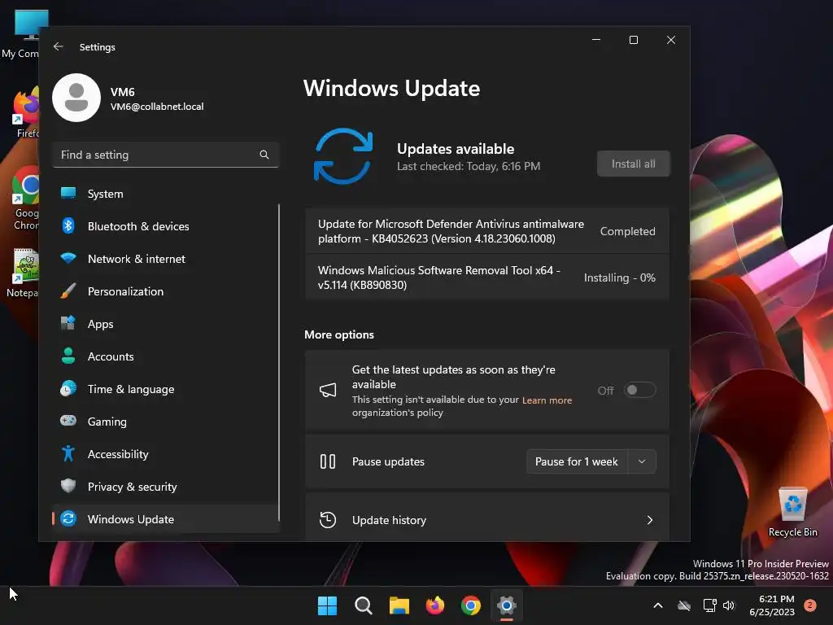Select Gaming in the sidebar
The height and width of the screenshot is (625, 833).
166,422
